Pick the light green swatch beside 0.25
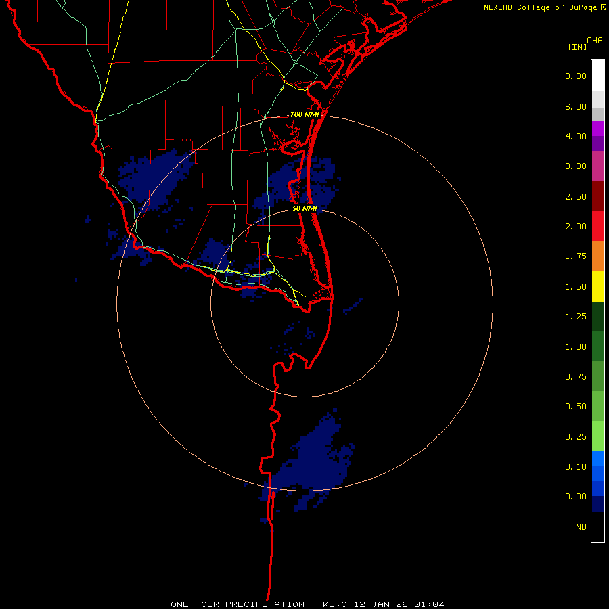The width and height of the screenshot is (609, 609). tap(597, 436)
